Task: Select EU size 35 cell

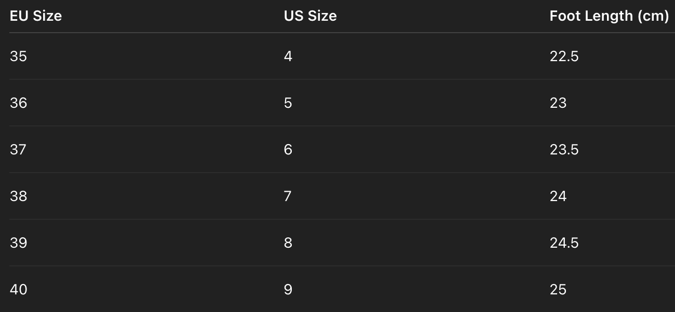Action: click(18, 56)
